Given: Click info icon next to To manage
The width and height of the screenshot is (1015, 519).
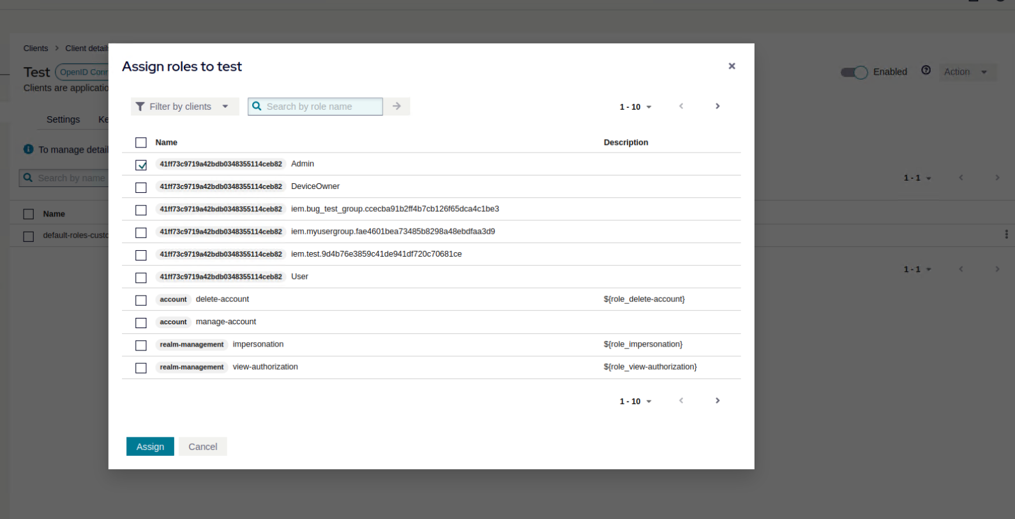Looking at the screenshot, I should (x=28, y=149).
